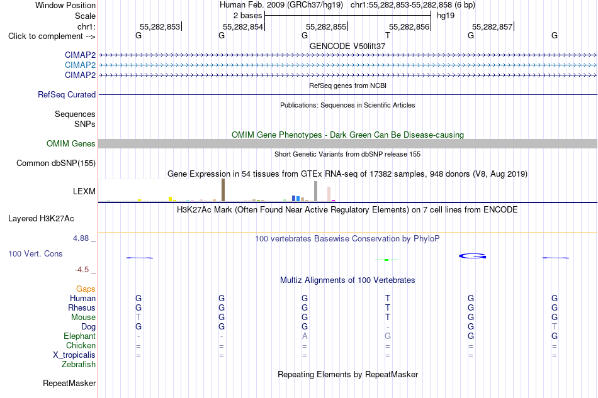598x398 pixels.
Task: Click the light blue CIMAP2 transcript label
Action: pos(80,65)
